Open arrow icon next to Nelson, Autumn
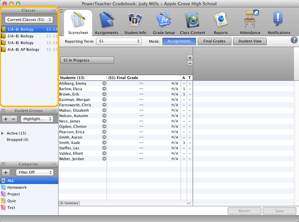299x222 pixels. tap(104, 116)
